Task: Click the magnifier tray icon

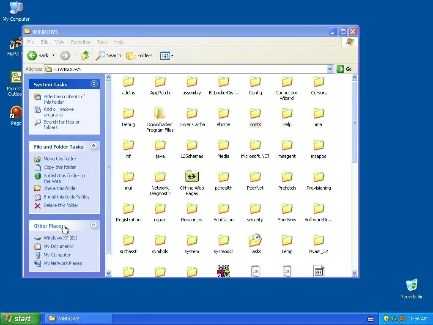Action: tap(402, 319)
